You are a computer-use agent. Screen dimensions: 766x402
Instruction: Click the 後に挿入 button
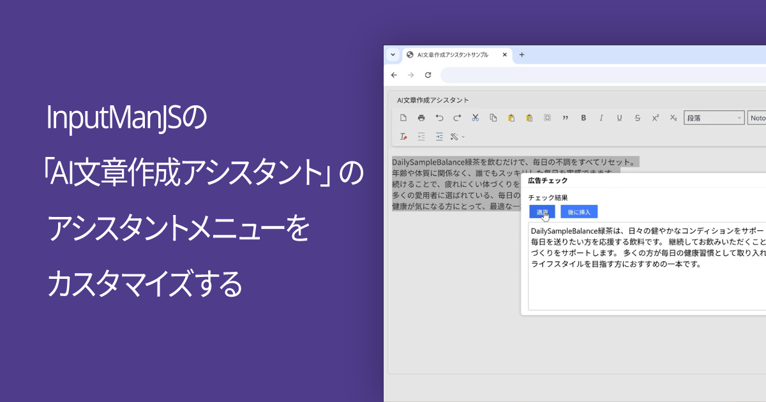pyautogui.click(x=578, y=211)
